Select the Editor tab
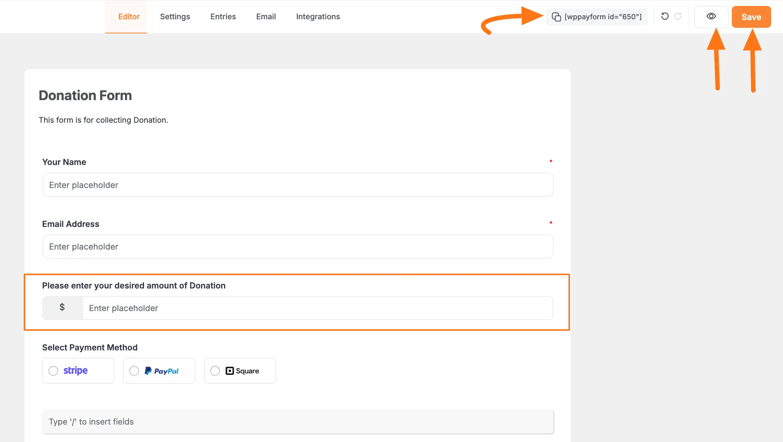783x442 pixels. [129, 16]
